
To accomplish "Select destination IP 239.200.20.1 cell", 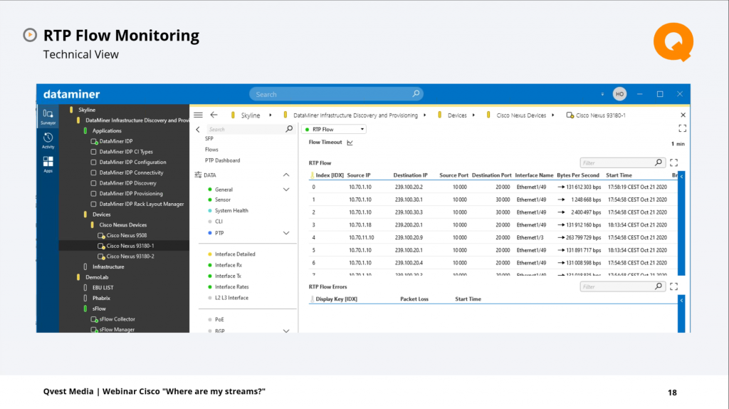I will pyautogui.click(x=409, y=224).
